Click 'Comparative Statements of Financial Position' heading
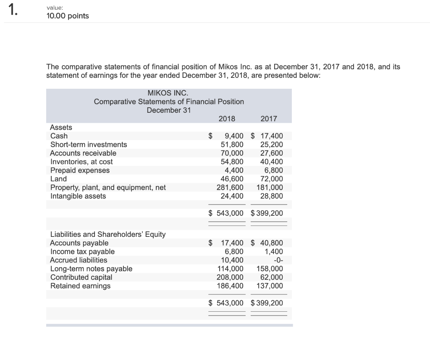Screen dimensions: 430x337 click(x=169, y=102)
